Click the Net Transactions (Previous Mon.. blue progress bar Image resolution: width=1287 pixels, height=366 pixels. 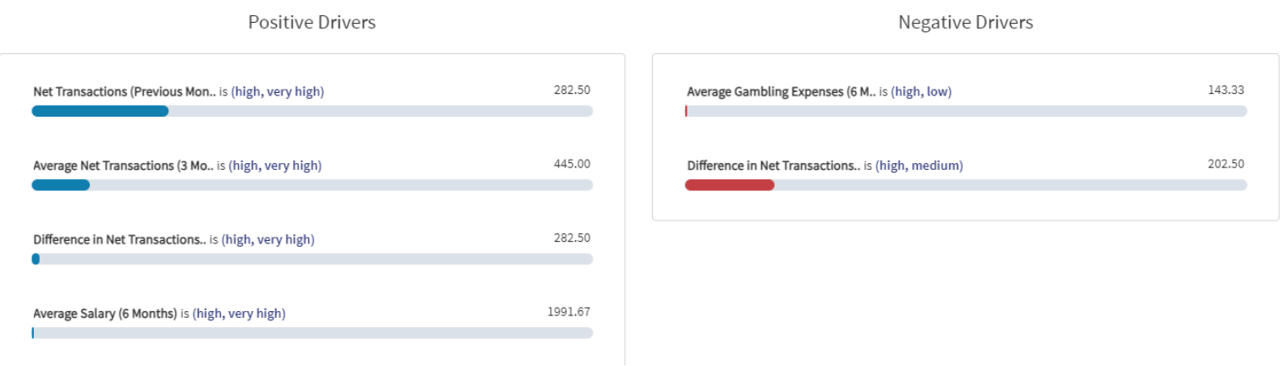100,111
